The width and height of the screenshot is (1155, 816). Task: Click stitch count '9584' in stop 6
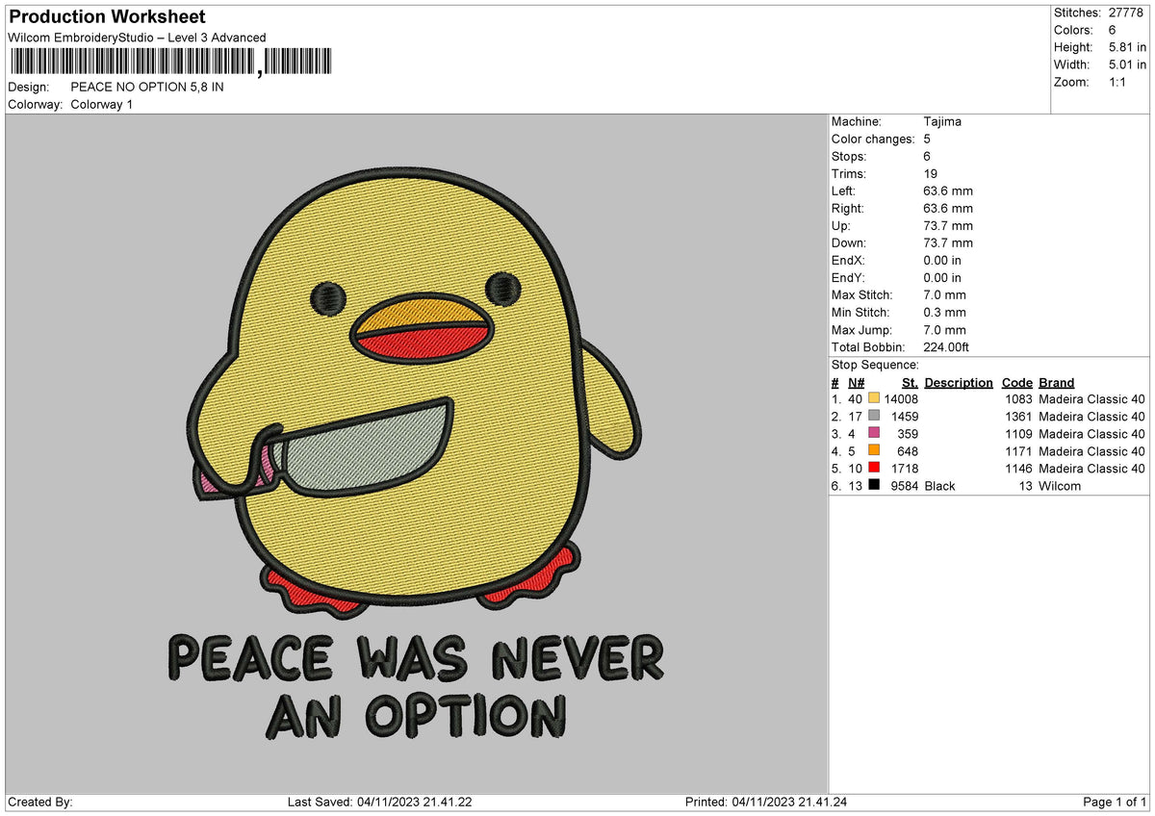[x=905, y=486]
